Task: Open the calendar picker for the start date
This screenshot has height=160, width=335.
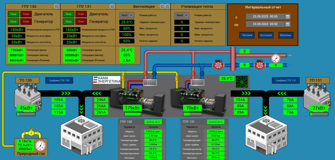Action: (288, 16)
